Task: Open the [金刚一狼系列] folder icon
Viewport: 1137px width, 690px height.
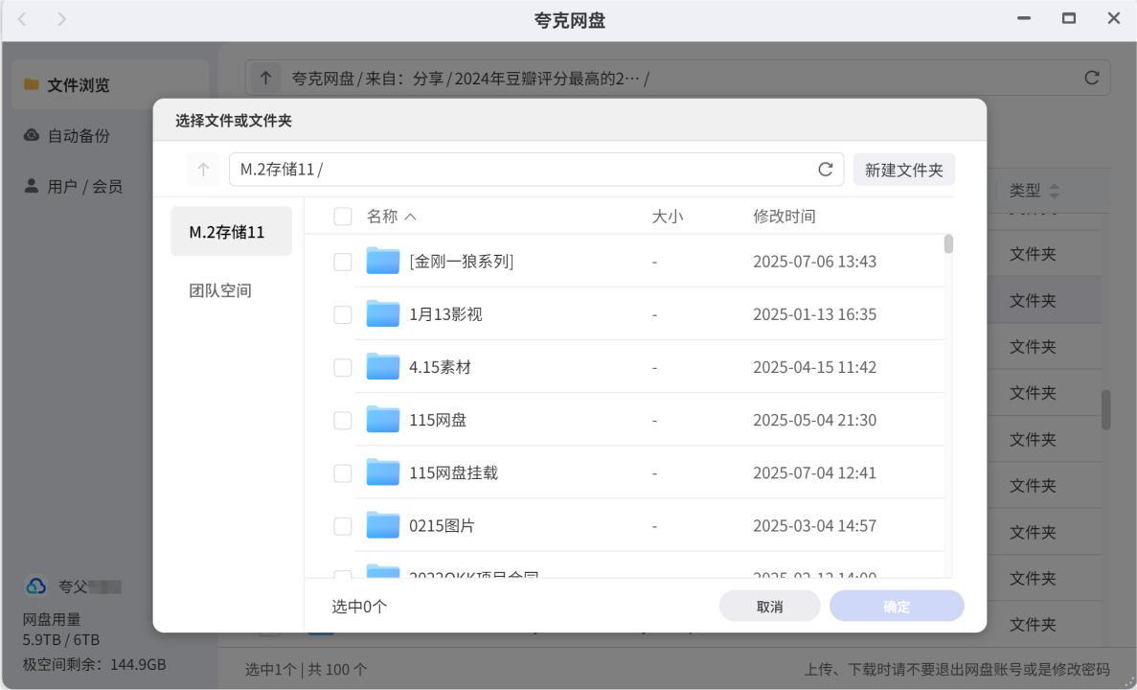Action: click(383, 261)
